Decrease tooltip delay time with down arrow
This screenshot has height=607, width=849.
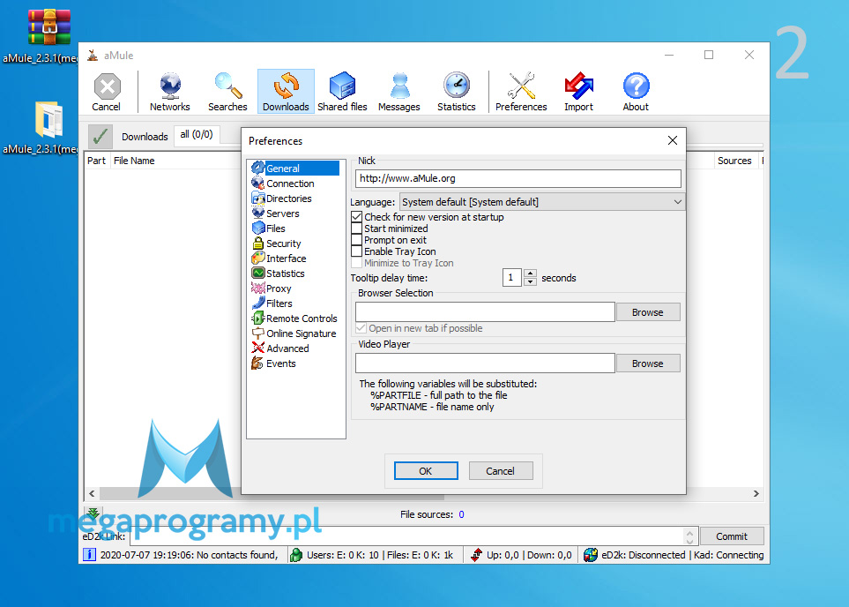click(x=531, y=281)
